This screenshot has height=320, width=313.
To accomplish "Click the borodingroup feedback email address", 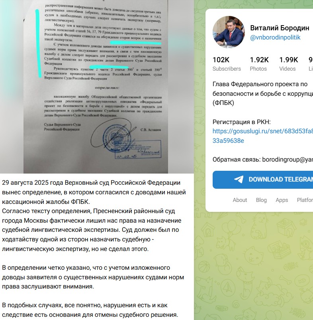I will (288, 159).
